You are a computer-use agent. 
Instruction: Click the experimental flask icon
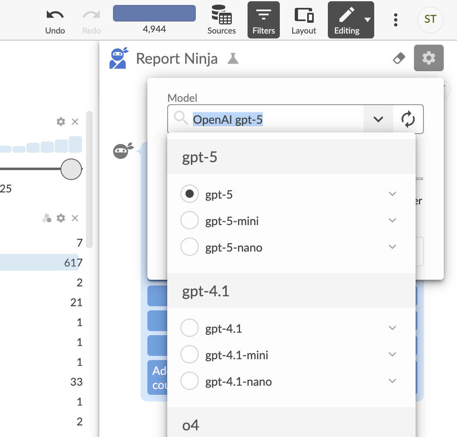[233, 59]
